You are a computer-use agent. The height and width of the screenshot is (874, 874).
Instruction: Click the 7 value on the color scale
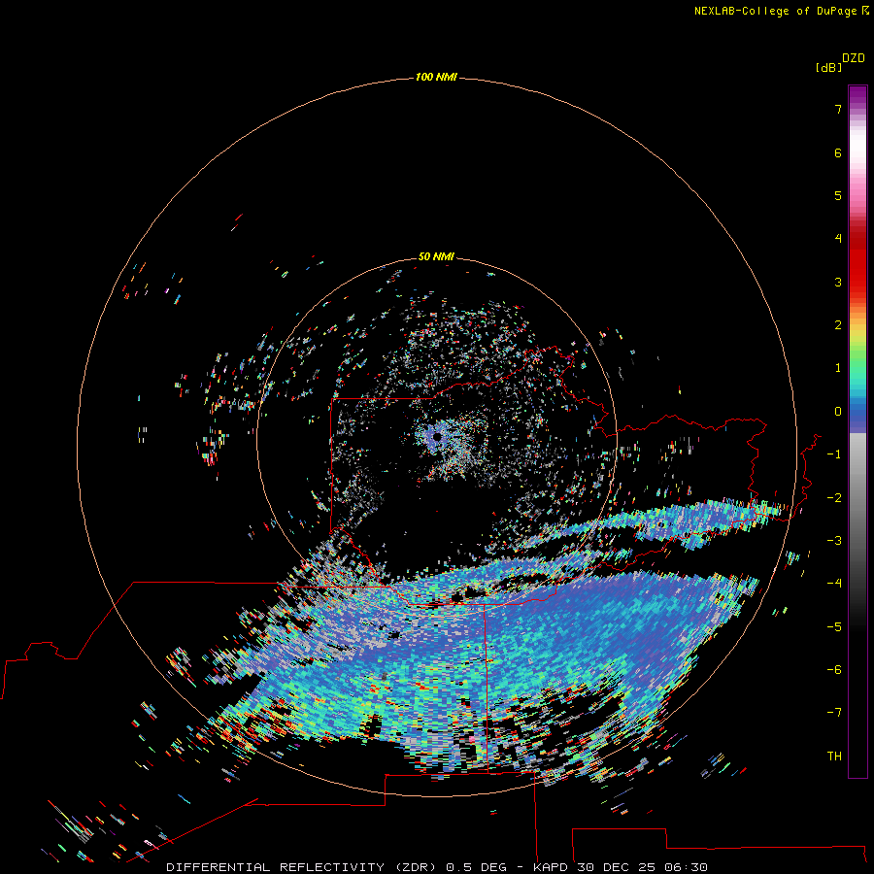[838, 109]
